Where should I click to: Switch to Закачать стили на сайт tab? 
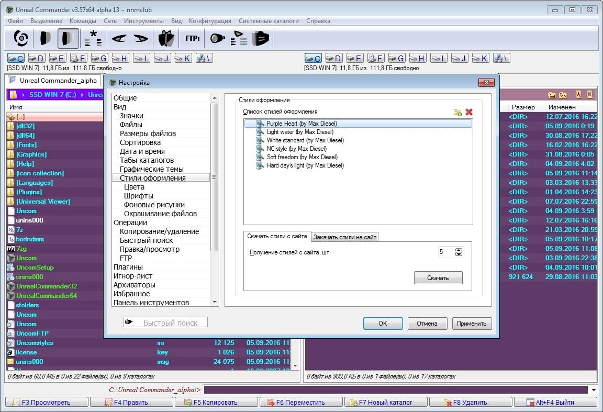[x=344, y=237]
